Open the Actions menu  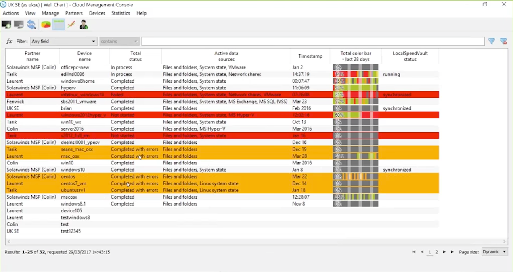click(11, 13)
